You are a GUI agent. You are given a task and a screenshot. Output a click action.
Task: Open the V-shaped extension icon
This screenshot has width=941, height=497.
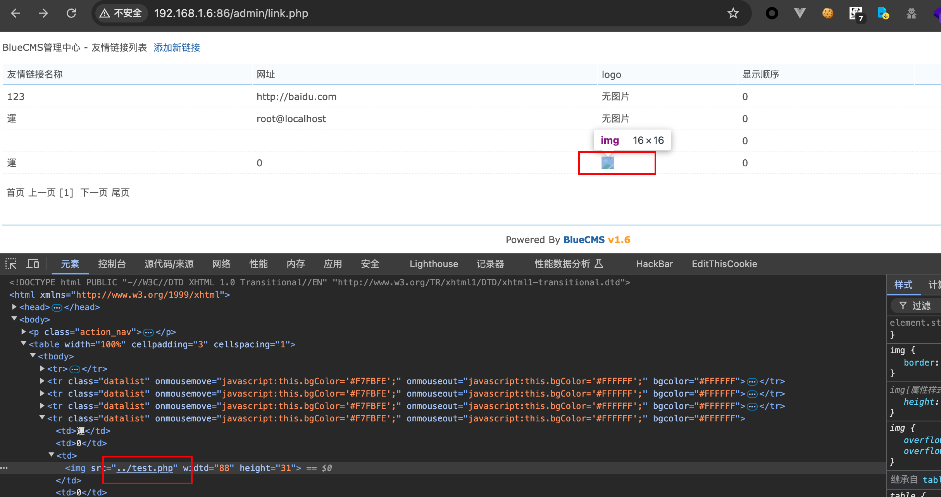[800, 13]
